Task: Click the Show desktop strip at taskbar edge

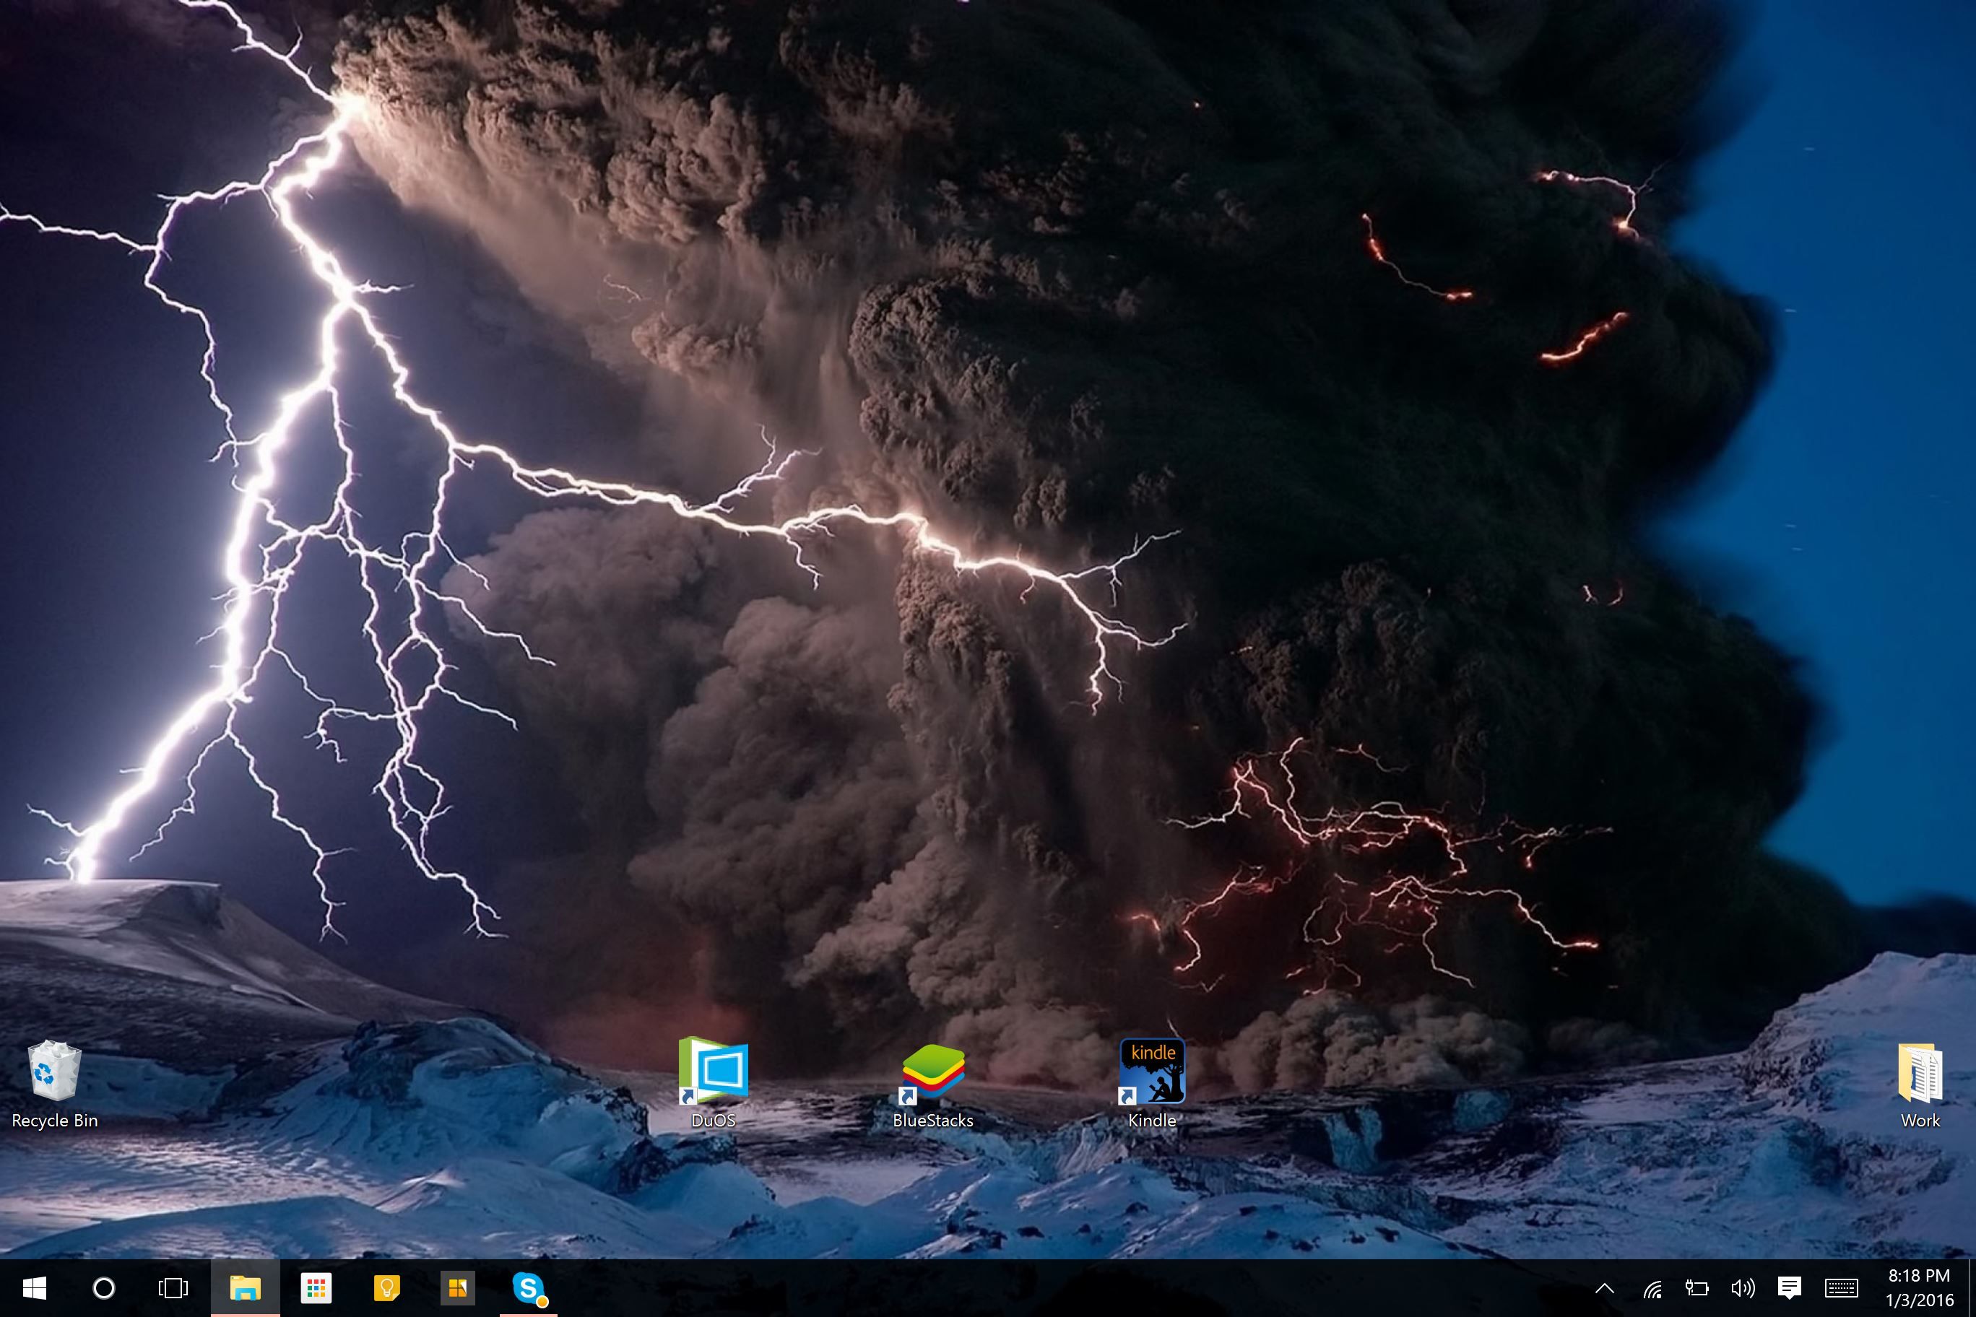Action: (x=1972, y=1287)
